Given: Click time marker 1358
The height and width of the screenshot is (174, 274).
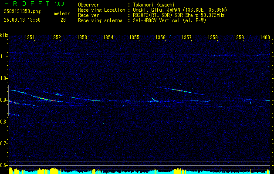Looking at the screenshot, I should point(213,37).
